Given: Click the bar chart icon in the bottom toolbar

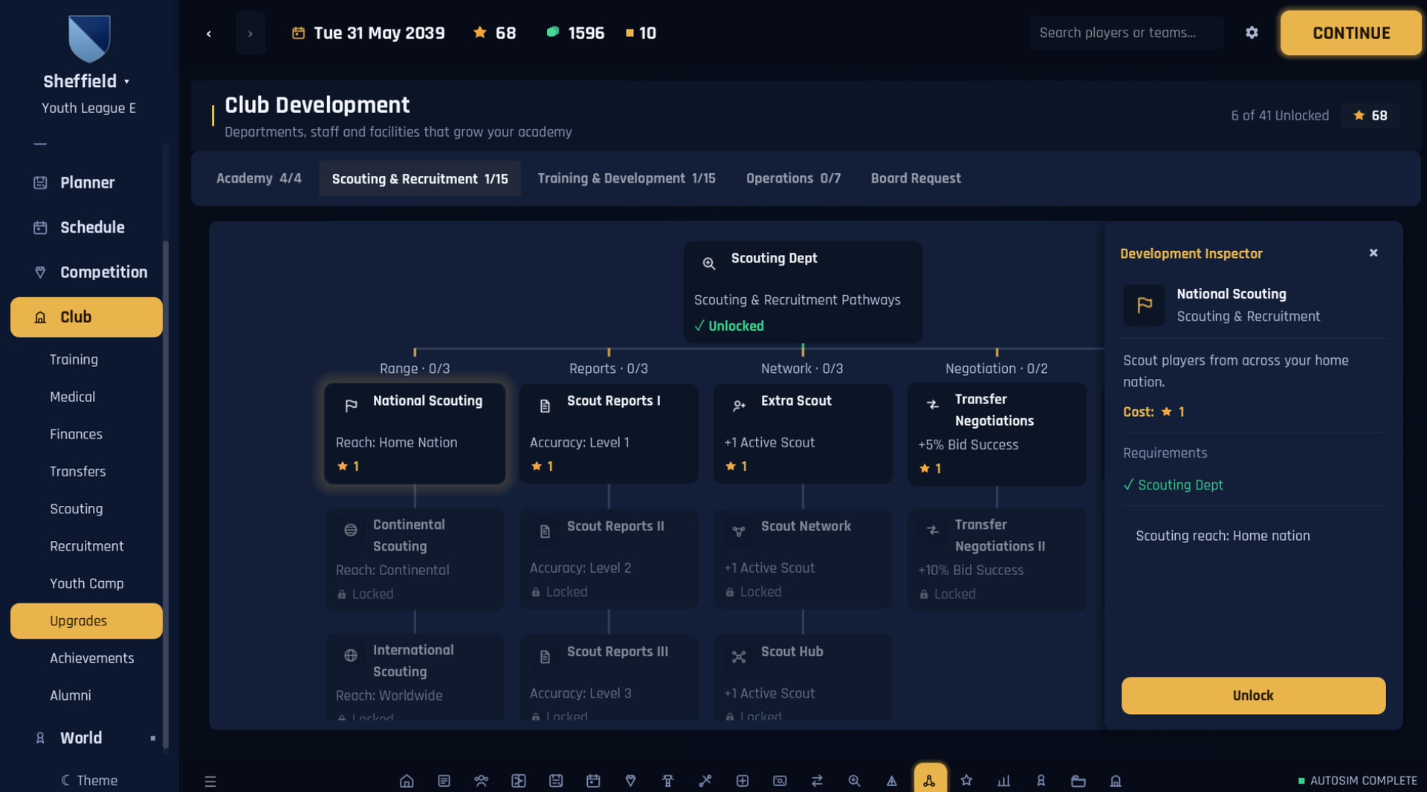Looking at the screenshot, I should 1003,780.
